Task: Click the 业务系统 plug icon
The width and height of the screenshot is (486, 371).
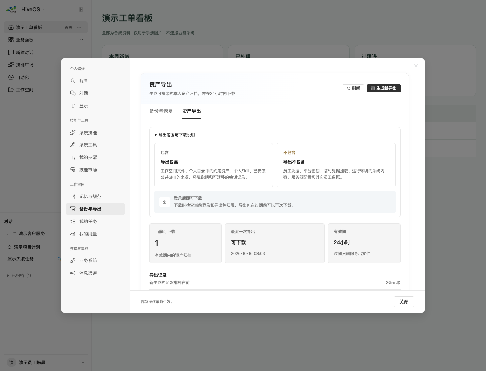Action: (73, 261)
